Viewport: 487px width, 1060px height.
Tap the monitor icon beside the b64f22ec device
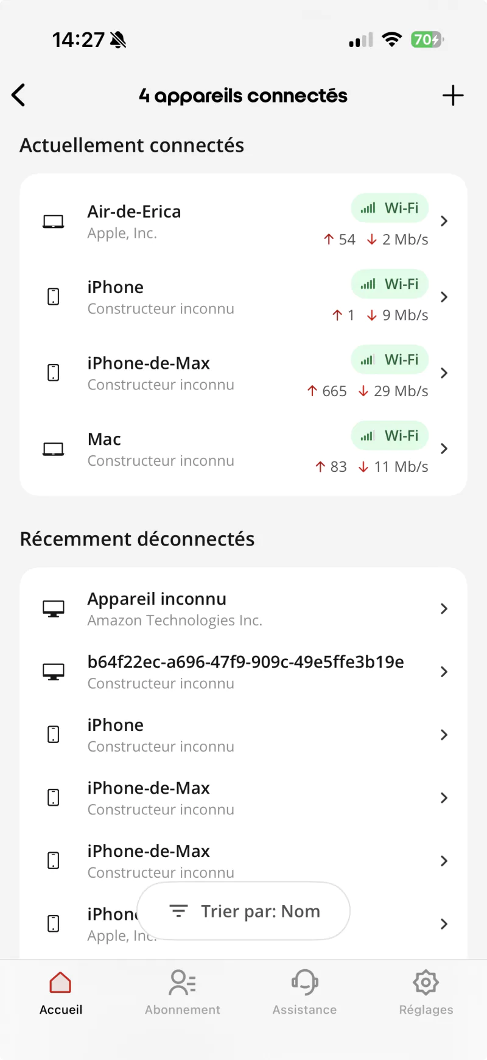pos(54,672)
